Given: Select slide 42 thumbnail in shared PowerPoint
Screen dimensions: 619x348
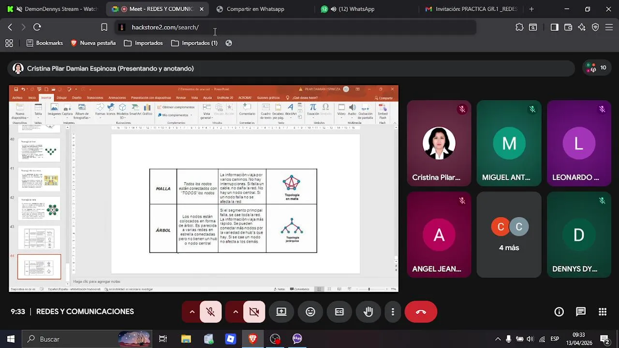Looking at the screenshot, I should coord(39,208).
